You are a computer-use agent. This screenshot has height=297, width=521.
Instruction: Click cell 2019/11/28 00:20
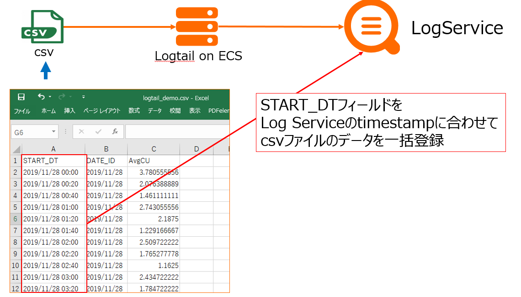[53, 184]
